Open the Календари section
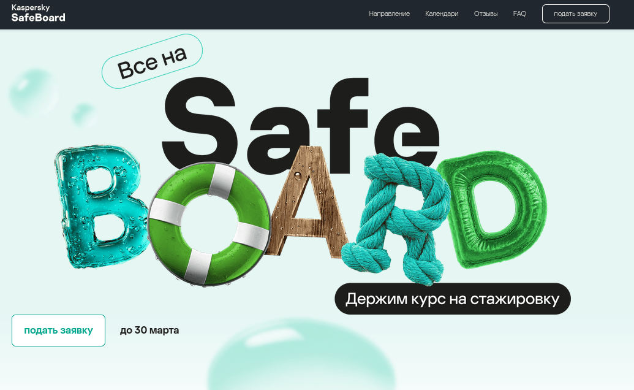Image resolution: width=634 pixels, height=390 pixels. [441, 13]
